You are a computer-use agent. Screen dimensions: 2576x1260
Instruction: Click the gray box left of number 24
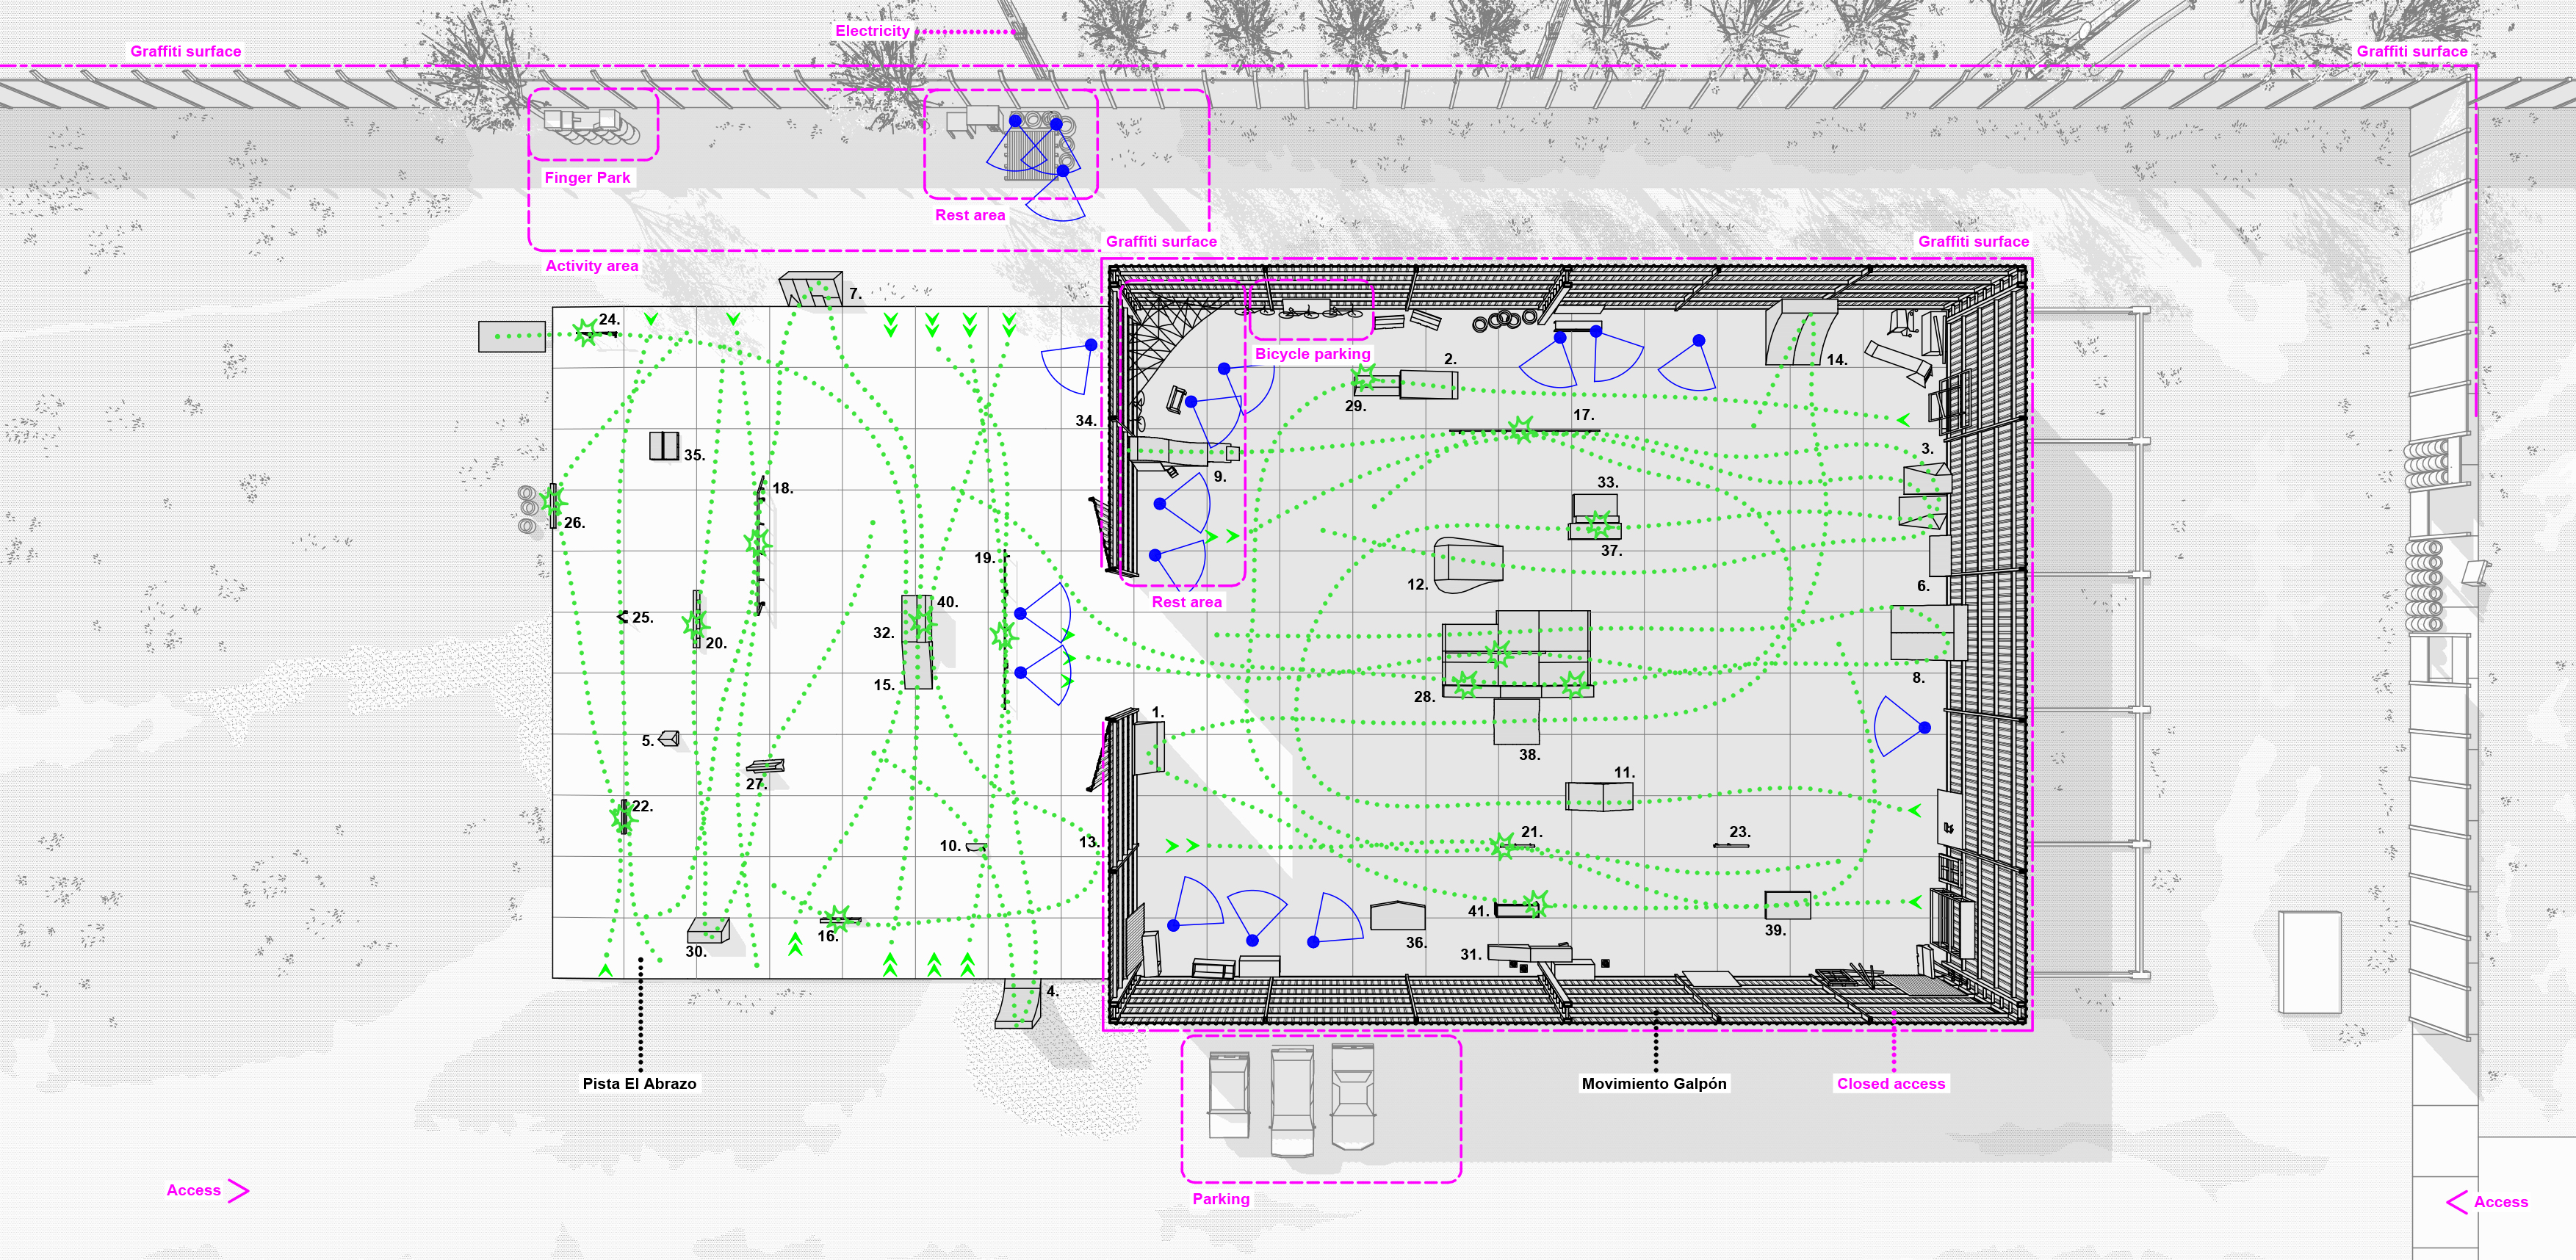click(511, 336)
